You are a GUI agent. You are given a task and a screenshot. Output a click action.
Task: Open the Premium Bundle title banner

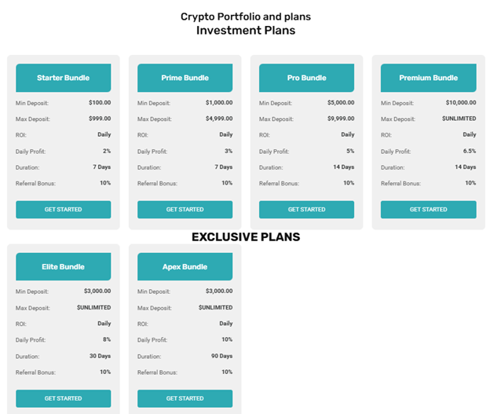(x=428, y=79)
